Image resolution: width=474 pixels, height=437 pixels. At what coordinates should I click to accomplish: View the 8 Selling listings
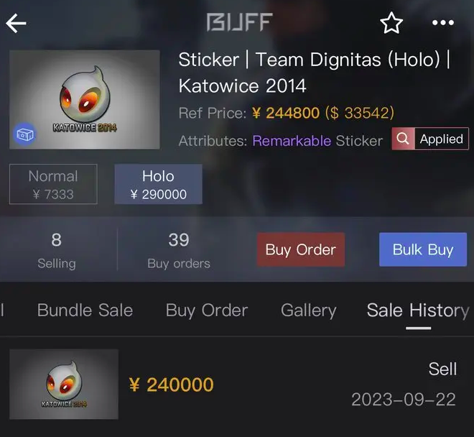tap(57, 251)
